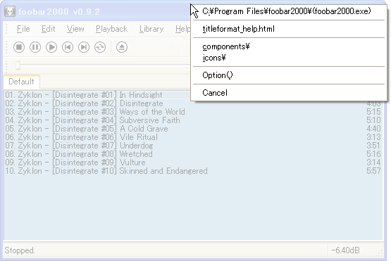Select track 03 Ways of the World
The width and height of the screenshot is (391, 261).
pos(193,112)
